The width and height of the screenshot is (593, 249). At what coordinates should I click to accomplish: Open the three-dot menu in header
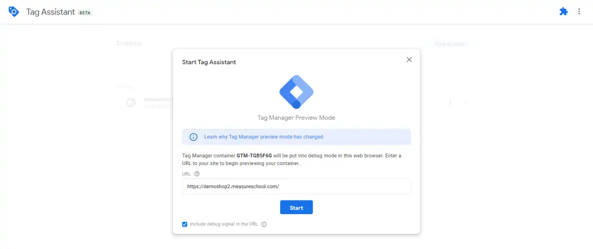click(x=579, y=12)
